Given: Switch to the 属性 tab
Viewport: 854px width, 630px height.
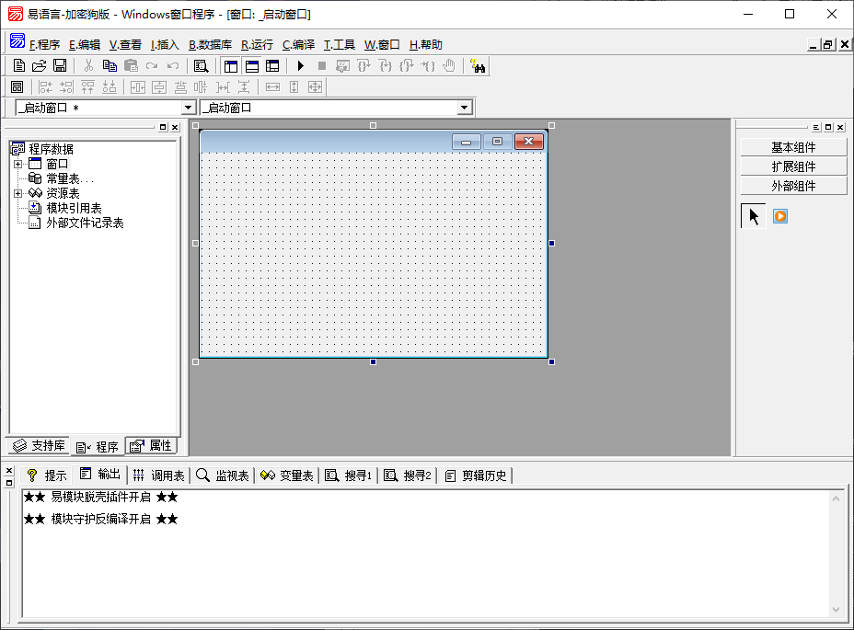Looking at the screenshot, I should click(152, 446).
